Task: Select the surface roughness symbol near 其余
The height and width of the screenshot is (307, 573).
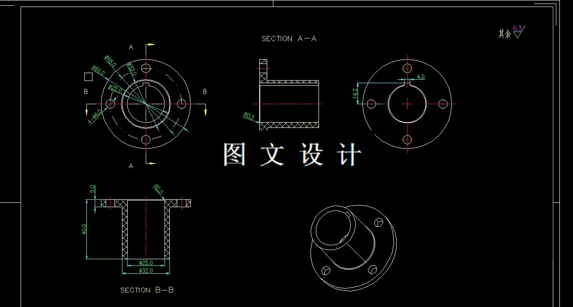Action: (x=518, y=34)
